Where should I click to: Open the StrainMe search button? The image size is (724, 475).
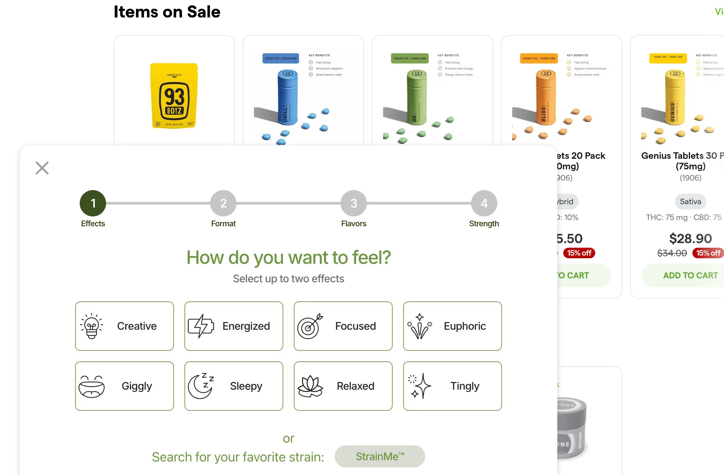380,457
